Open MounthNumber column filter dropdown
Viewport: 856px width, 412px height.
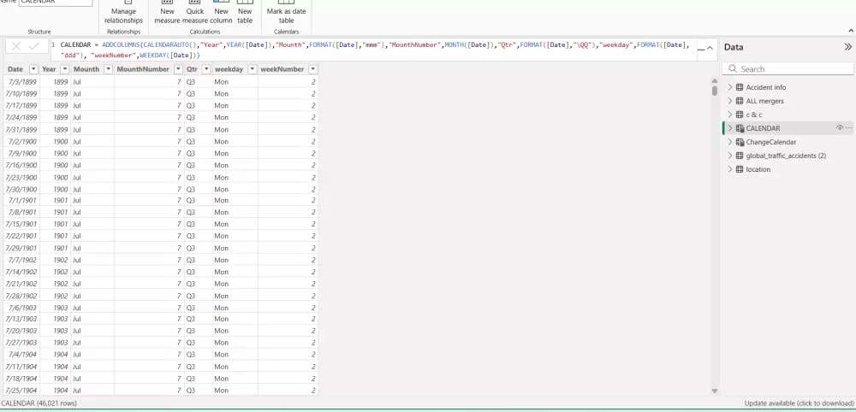(178, 69)
